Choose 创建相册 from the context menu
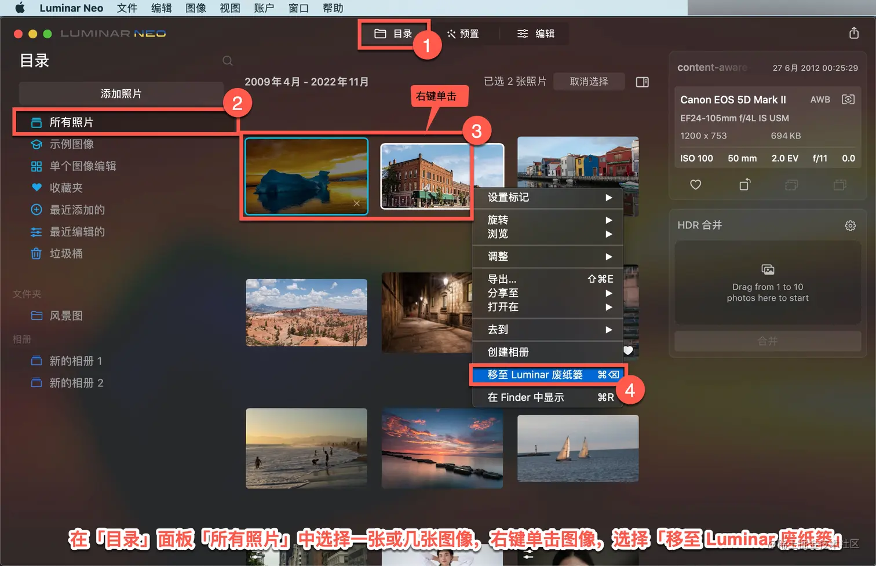This screenshot has height=566, width=876. pos(548,352)
